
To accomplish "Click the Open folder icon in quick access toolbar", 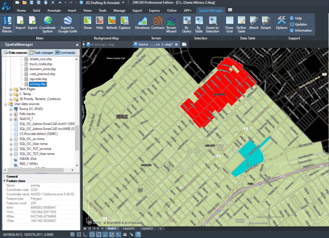I will point(24,3).
